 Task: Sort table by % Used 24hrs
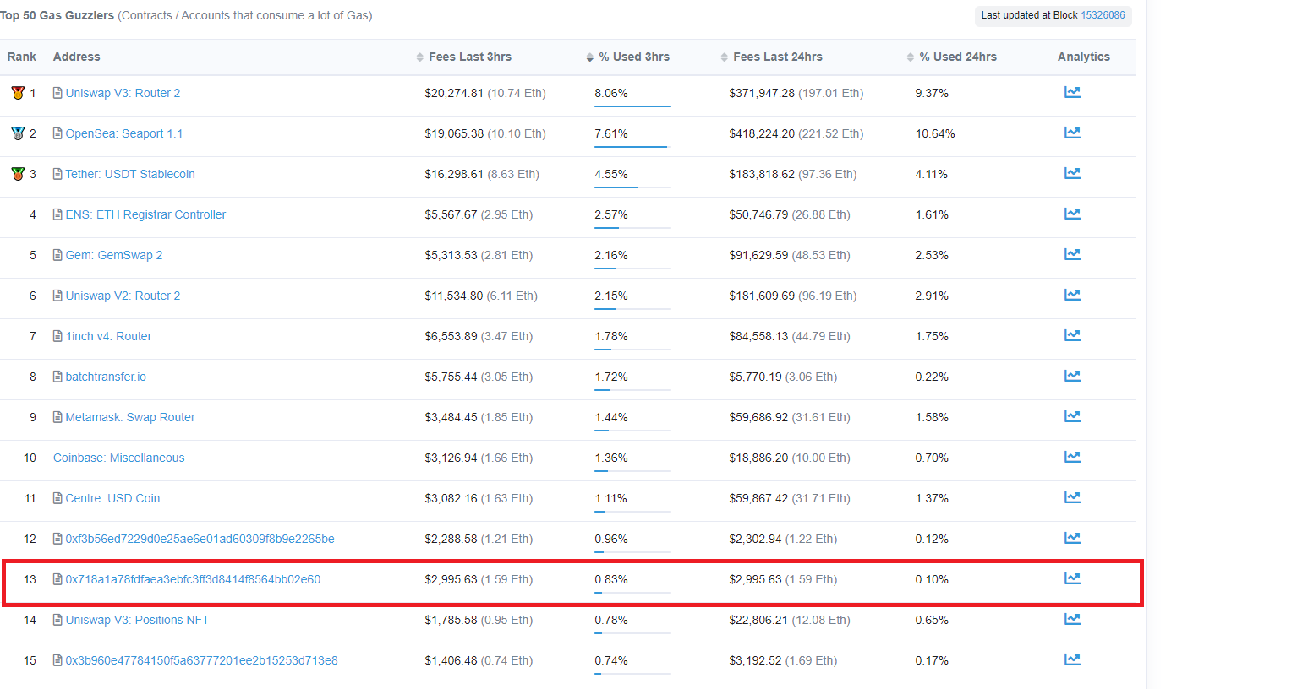951,57
